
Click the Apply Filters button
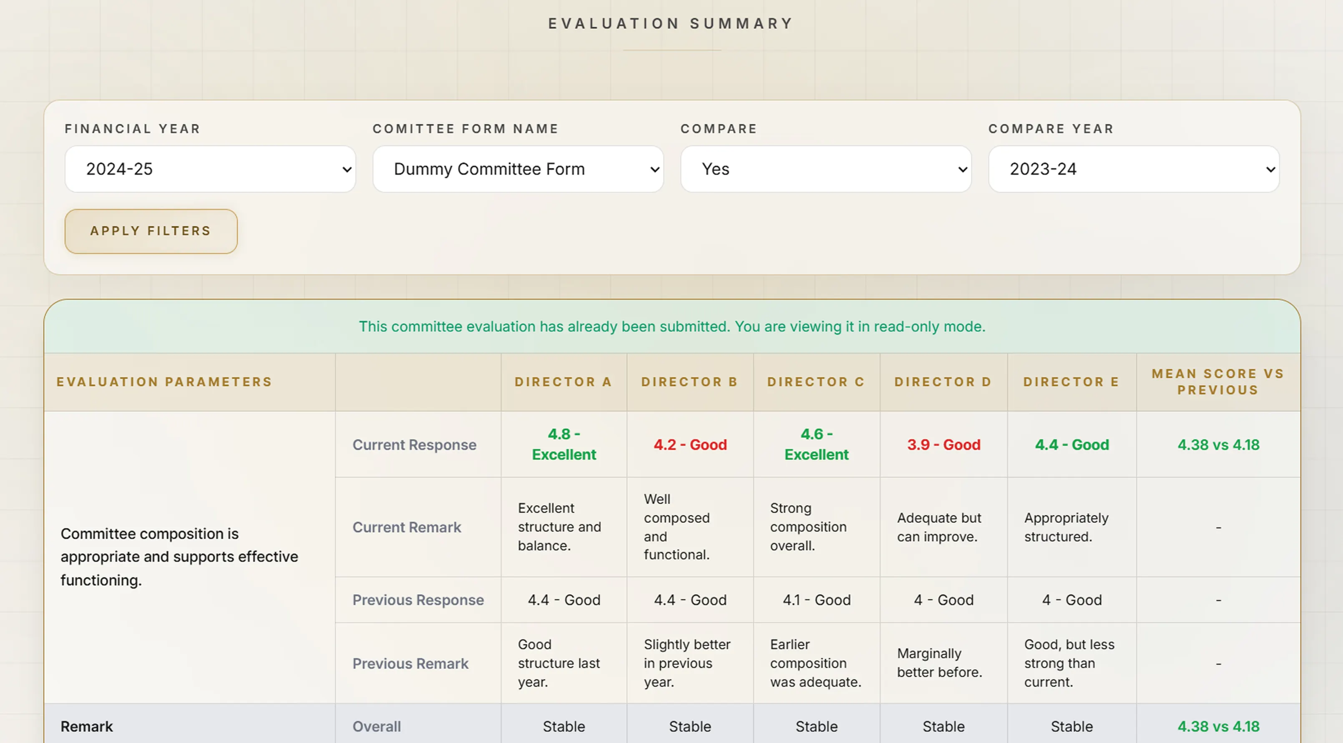pos(151,231)
